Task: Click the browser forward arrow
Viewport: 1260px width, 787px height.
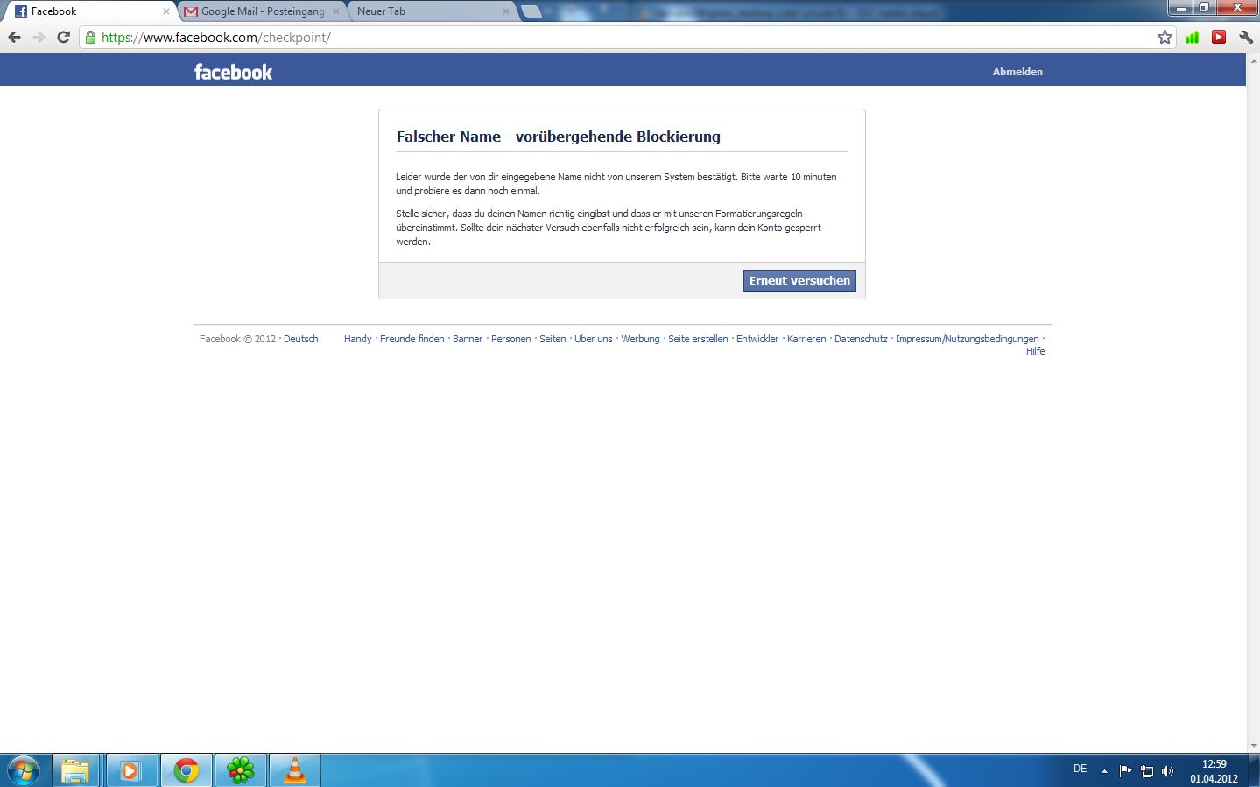Action: point(39,37)
